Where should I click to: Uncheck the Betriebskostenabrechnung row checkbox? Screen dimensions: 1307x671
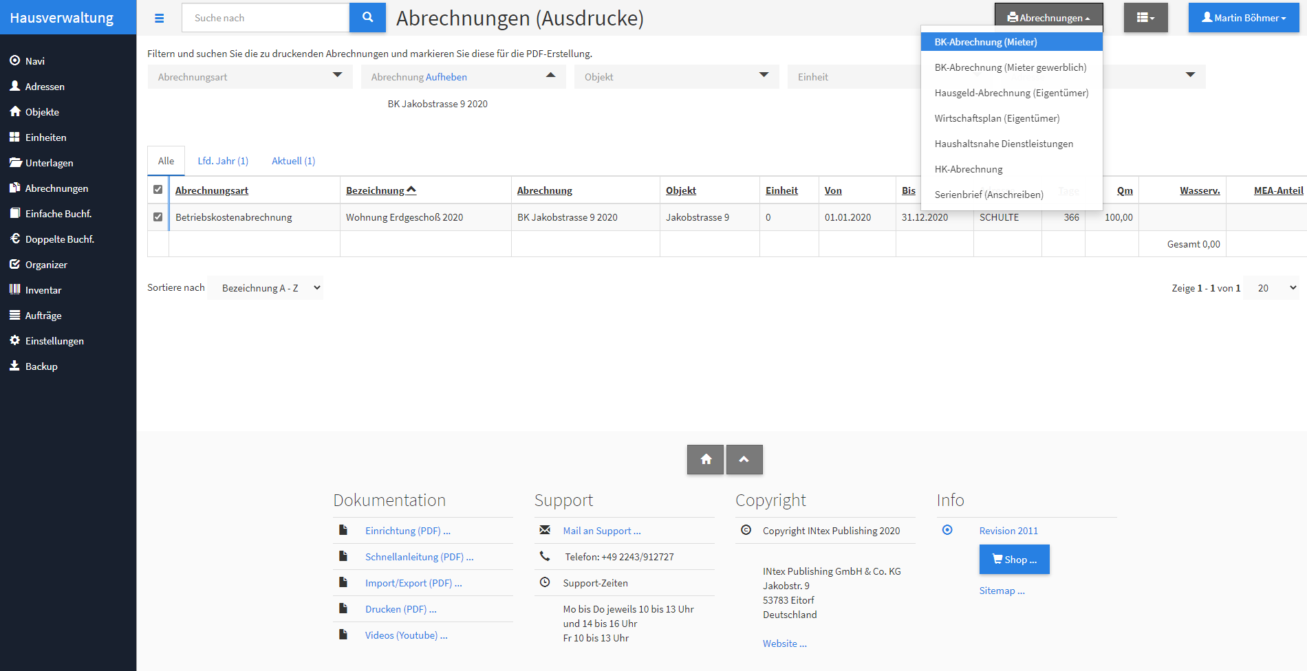tap(158, 217)
